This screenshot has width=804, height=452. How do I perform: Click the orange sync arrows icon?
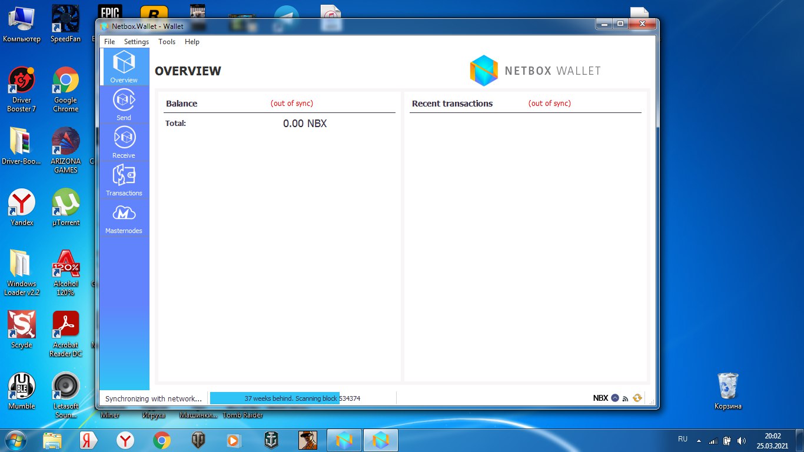[637, 398]
